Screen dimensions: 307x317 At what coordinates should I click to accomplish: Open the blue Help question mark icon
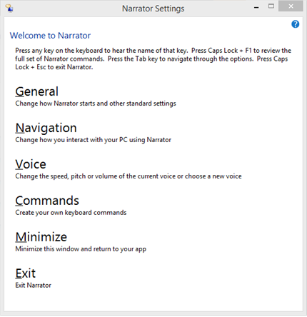pyautogui.click(x=296, y=24)
